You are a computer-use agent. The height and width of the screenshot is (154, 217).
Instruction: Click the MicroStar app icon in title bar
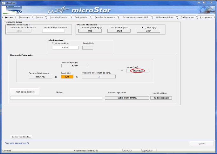point(3,3)
